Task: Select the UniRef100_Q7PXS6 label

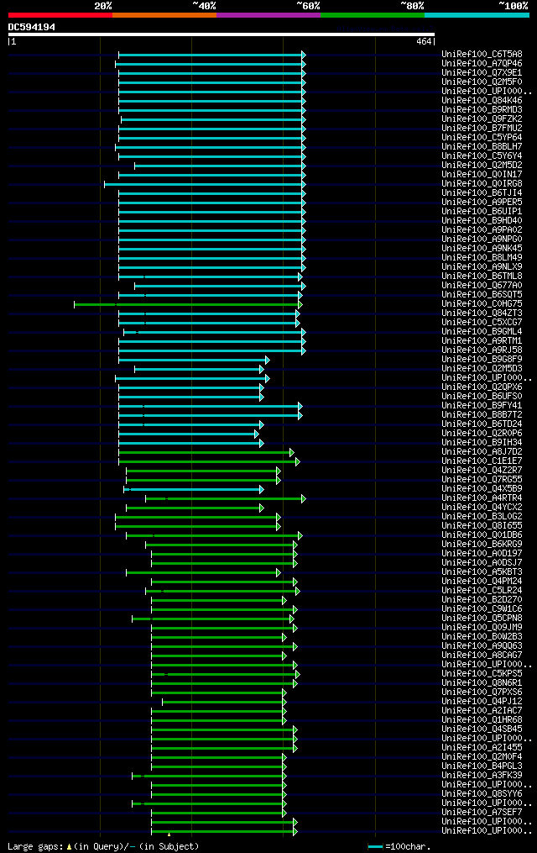Action: [x=482, y=692]
